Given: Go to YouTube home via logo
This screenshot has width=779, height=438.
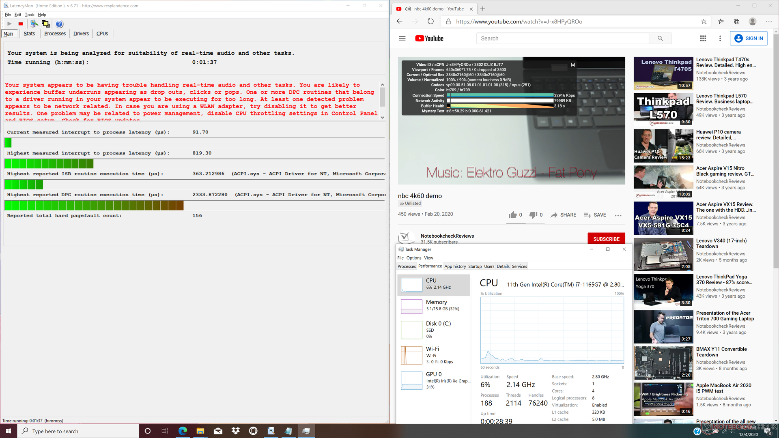Looking at the screenshot, I should click(429, 38).
